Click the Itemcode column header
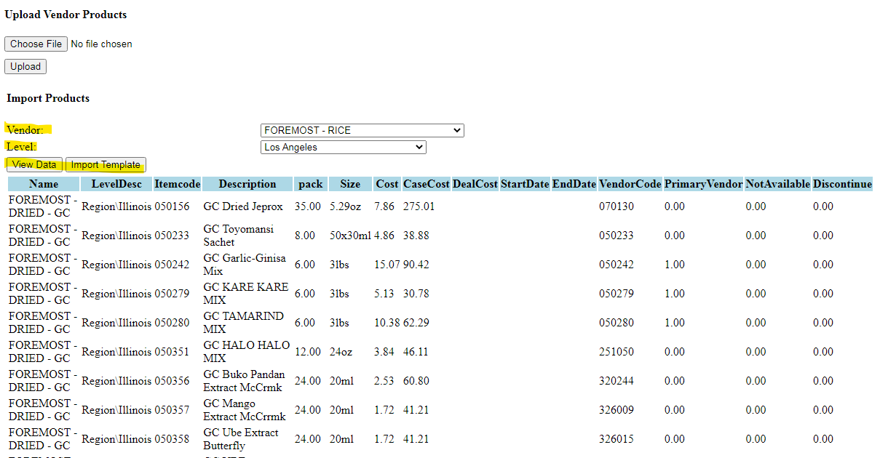880x458 pixels. pyautogui.click(x=177, y=184)
